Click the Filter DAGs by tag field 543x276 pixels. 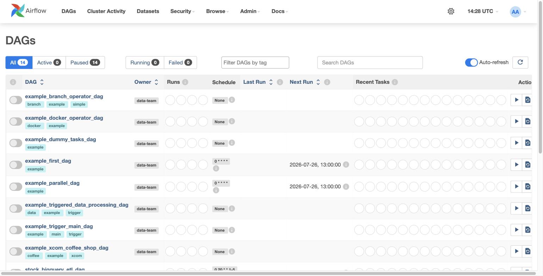(255, 62)
